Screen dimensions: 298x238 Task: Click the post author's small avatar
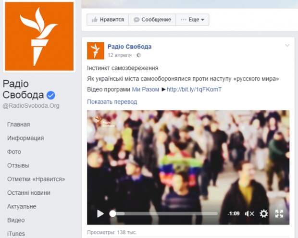pyautogui.click(x=96, y=51)
